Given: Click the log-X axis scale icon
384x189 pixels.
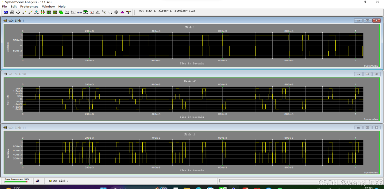Looking at the screenshot, I should (67, 12).
